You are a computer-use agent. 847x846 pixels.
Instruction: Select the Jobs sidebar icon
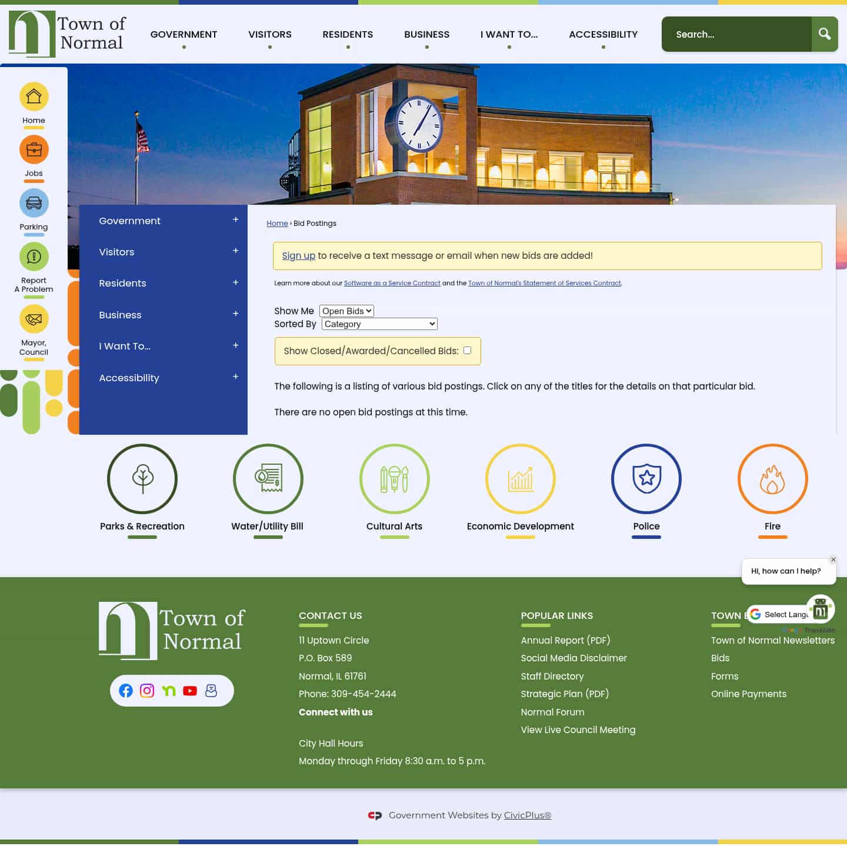click(34, 150)
